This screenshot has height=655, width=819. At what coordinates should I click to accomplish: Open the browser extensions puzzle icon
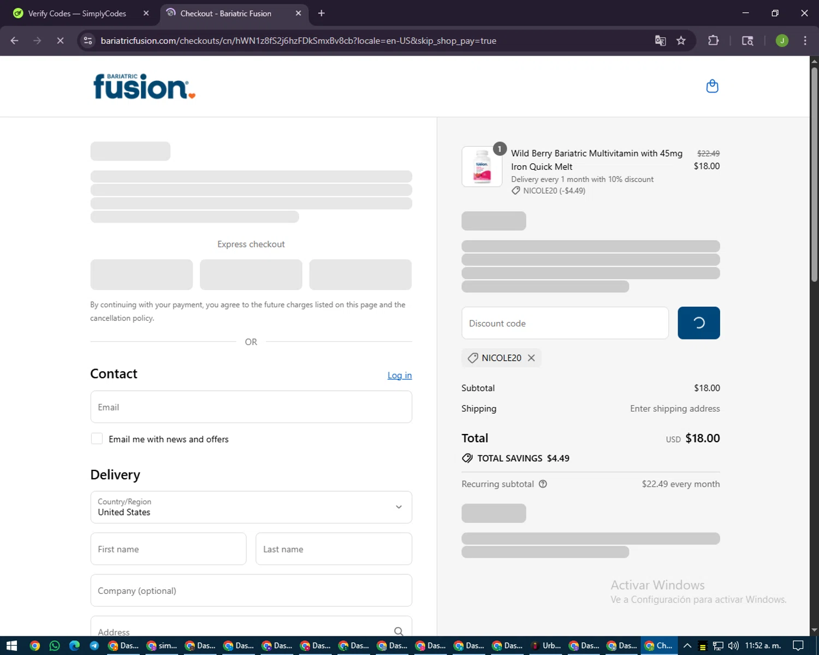click(x=713, y=41)
